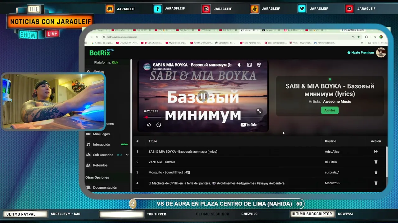Click the share arrow in the player
The width and height of the screenshot is (398, 223).
[149, 125]
